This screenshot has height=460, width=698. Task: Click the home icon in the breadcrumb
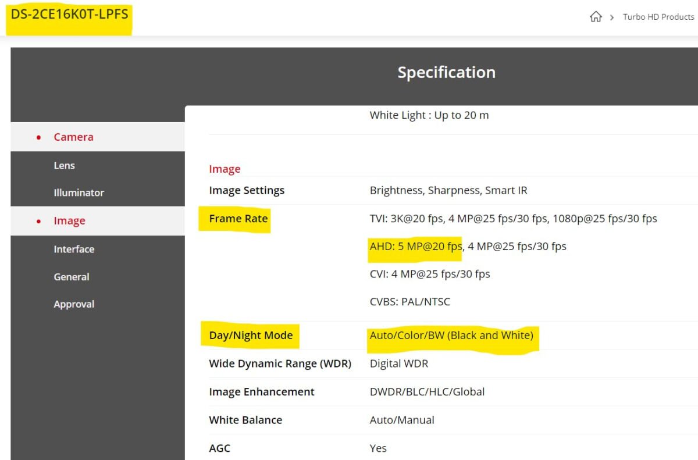click(596, 17)
